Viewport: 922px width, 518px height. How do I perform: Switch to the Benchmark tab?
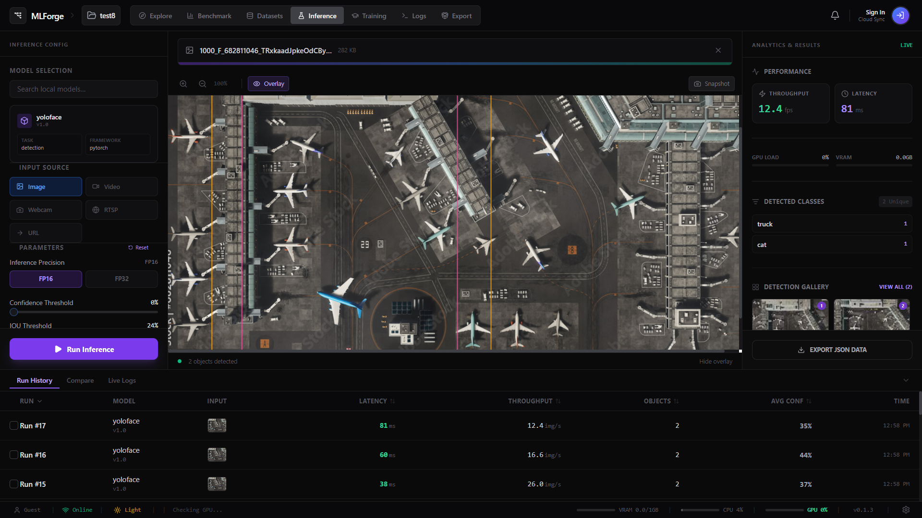[x=209, y=16]
